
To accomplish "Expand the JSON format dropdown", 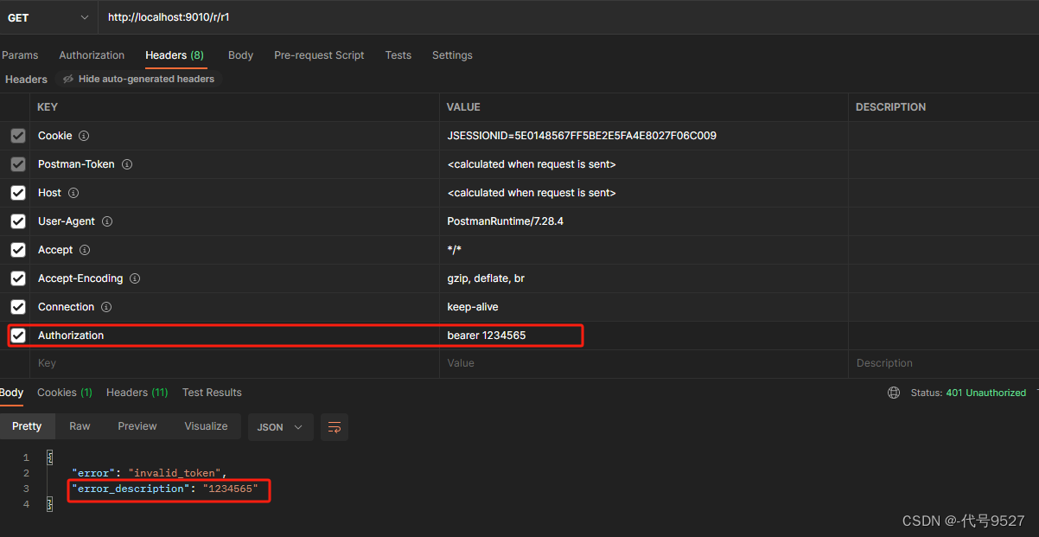I will [x=280, y=427].
